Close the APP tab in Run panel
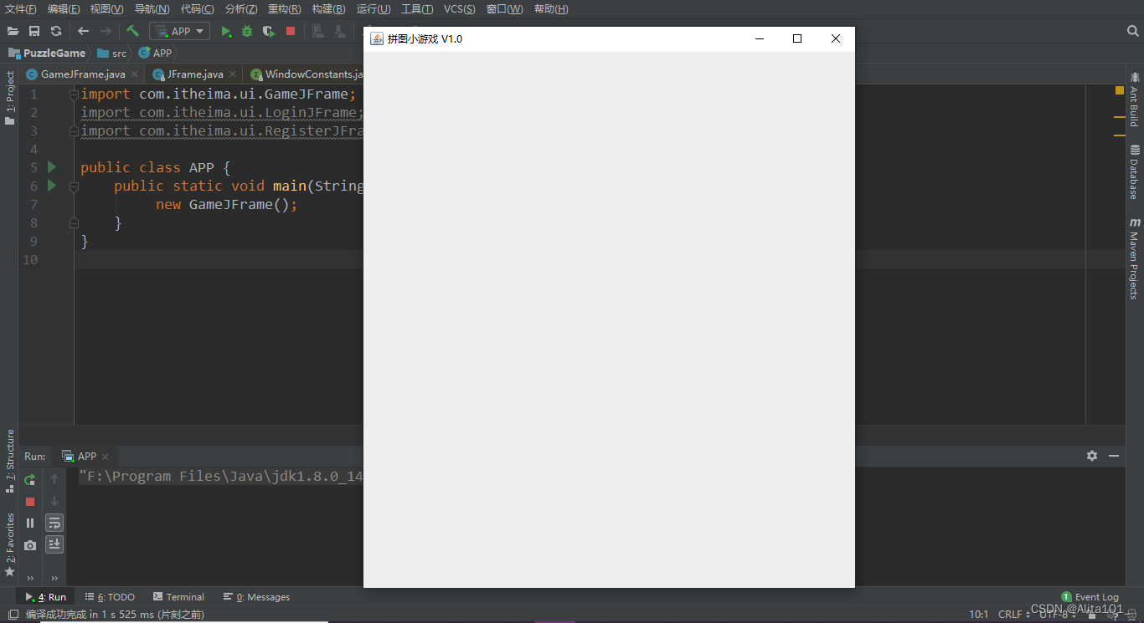The height and width of the screenshot is (623, 1144). (x=105, y=457)
